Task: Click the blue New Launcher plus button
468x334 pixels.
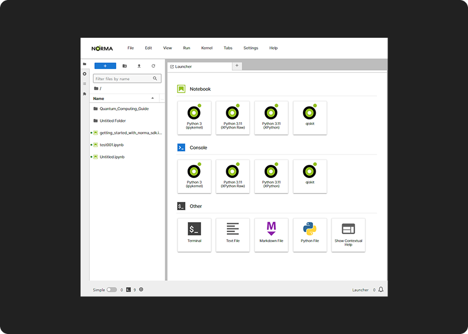Action: pos(105,66)
